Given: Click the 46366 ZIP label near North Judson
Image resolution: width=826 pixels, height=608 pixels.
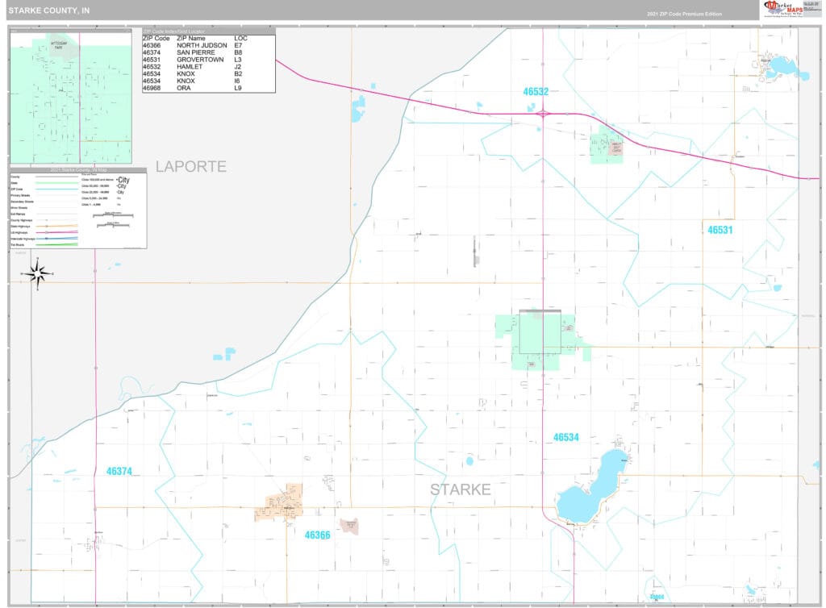Looking at the screenshot, I should pos(317,533).
